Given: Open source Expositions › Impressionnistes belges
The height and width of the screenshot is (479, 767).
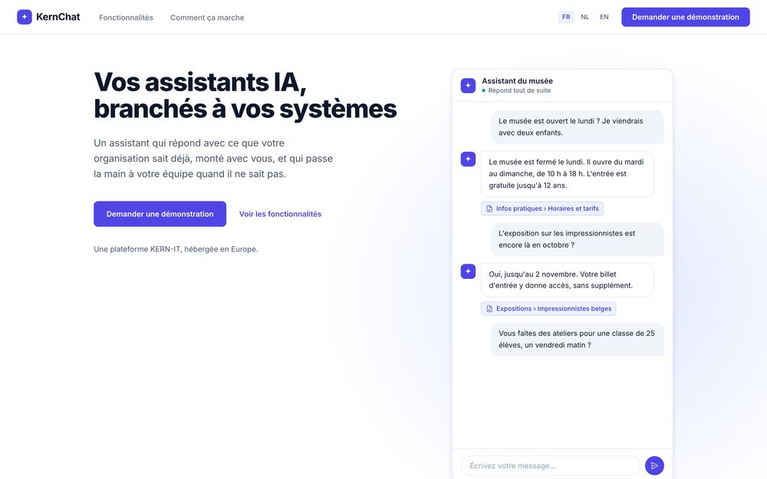Looking at the screenshot, I should pyautogui.click(x=548, y=309).
